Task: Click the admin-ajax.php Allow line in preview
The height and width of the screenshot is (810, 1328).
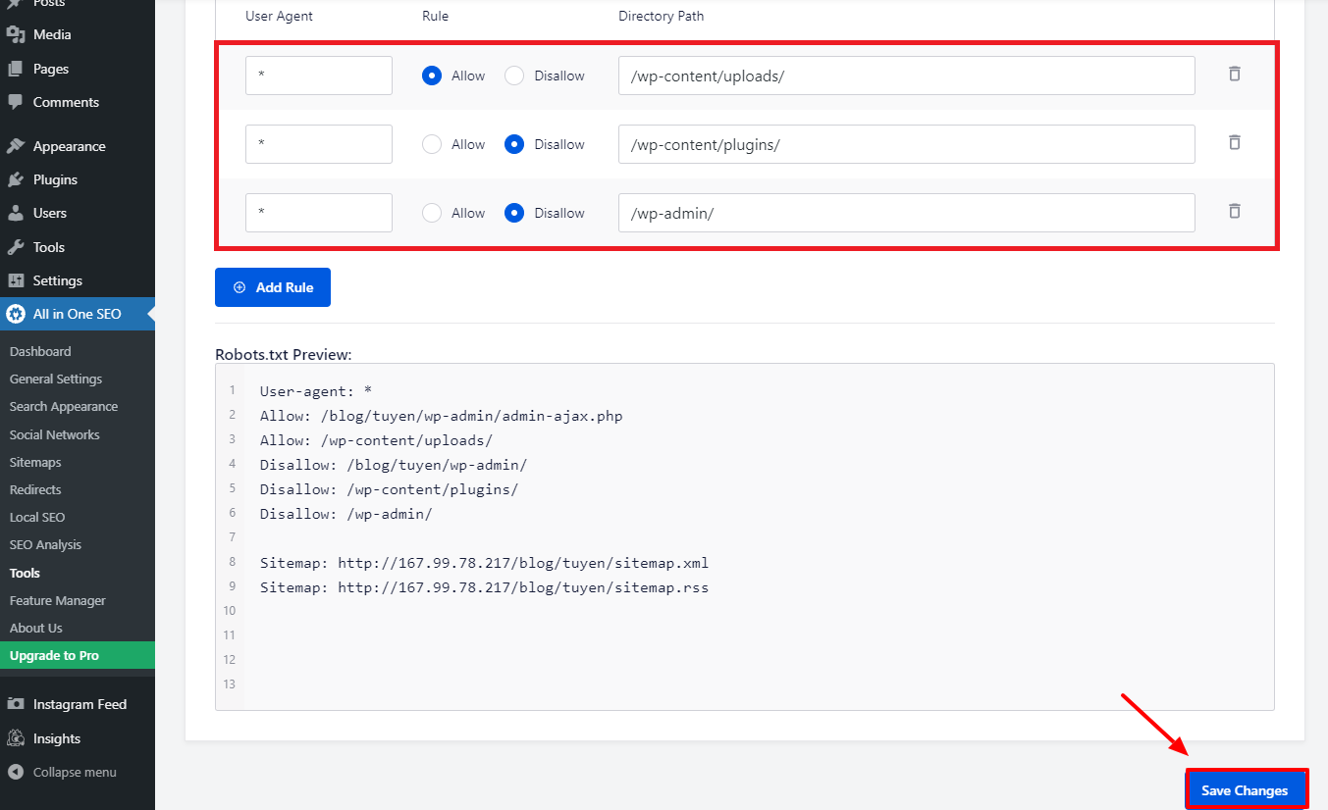Action: point(441,416)
